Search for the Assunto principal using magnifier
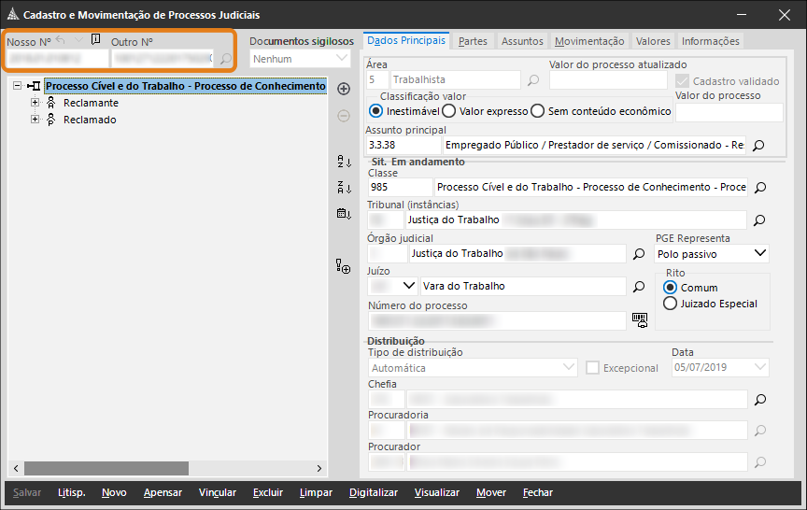Viewport: 807px width, 510px height. 758,146
